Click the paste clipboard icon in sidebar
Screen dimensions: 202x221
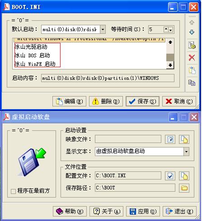click(192, 70)
